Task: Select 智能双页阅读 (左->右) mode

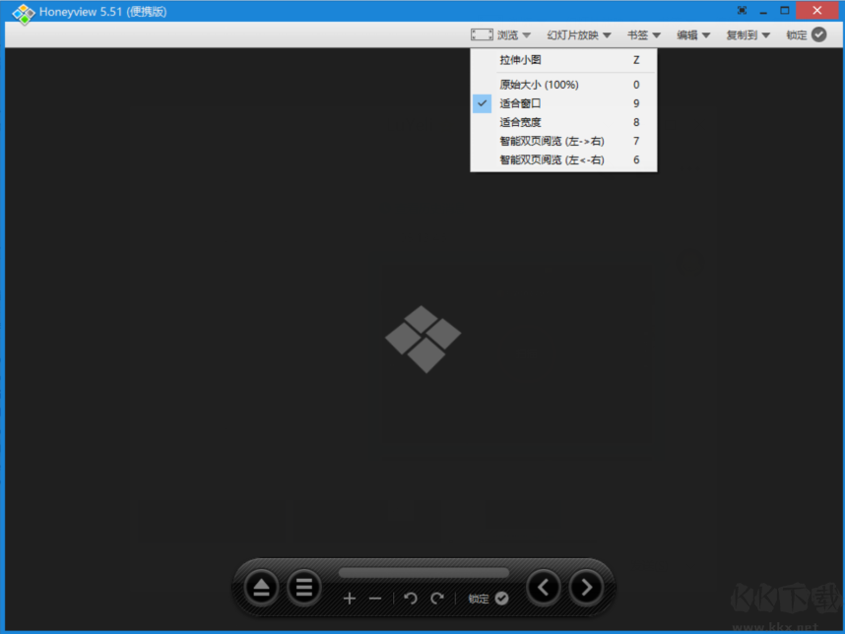Action: point(552,140)
